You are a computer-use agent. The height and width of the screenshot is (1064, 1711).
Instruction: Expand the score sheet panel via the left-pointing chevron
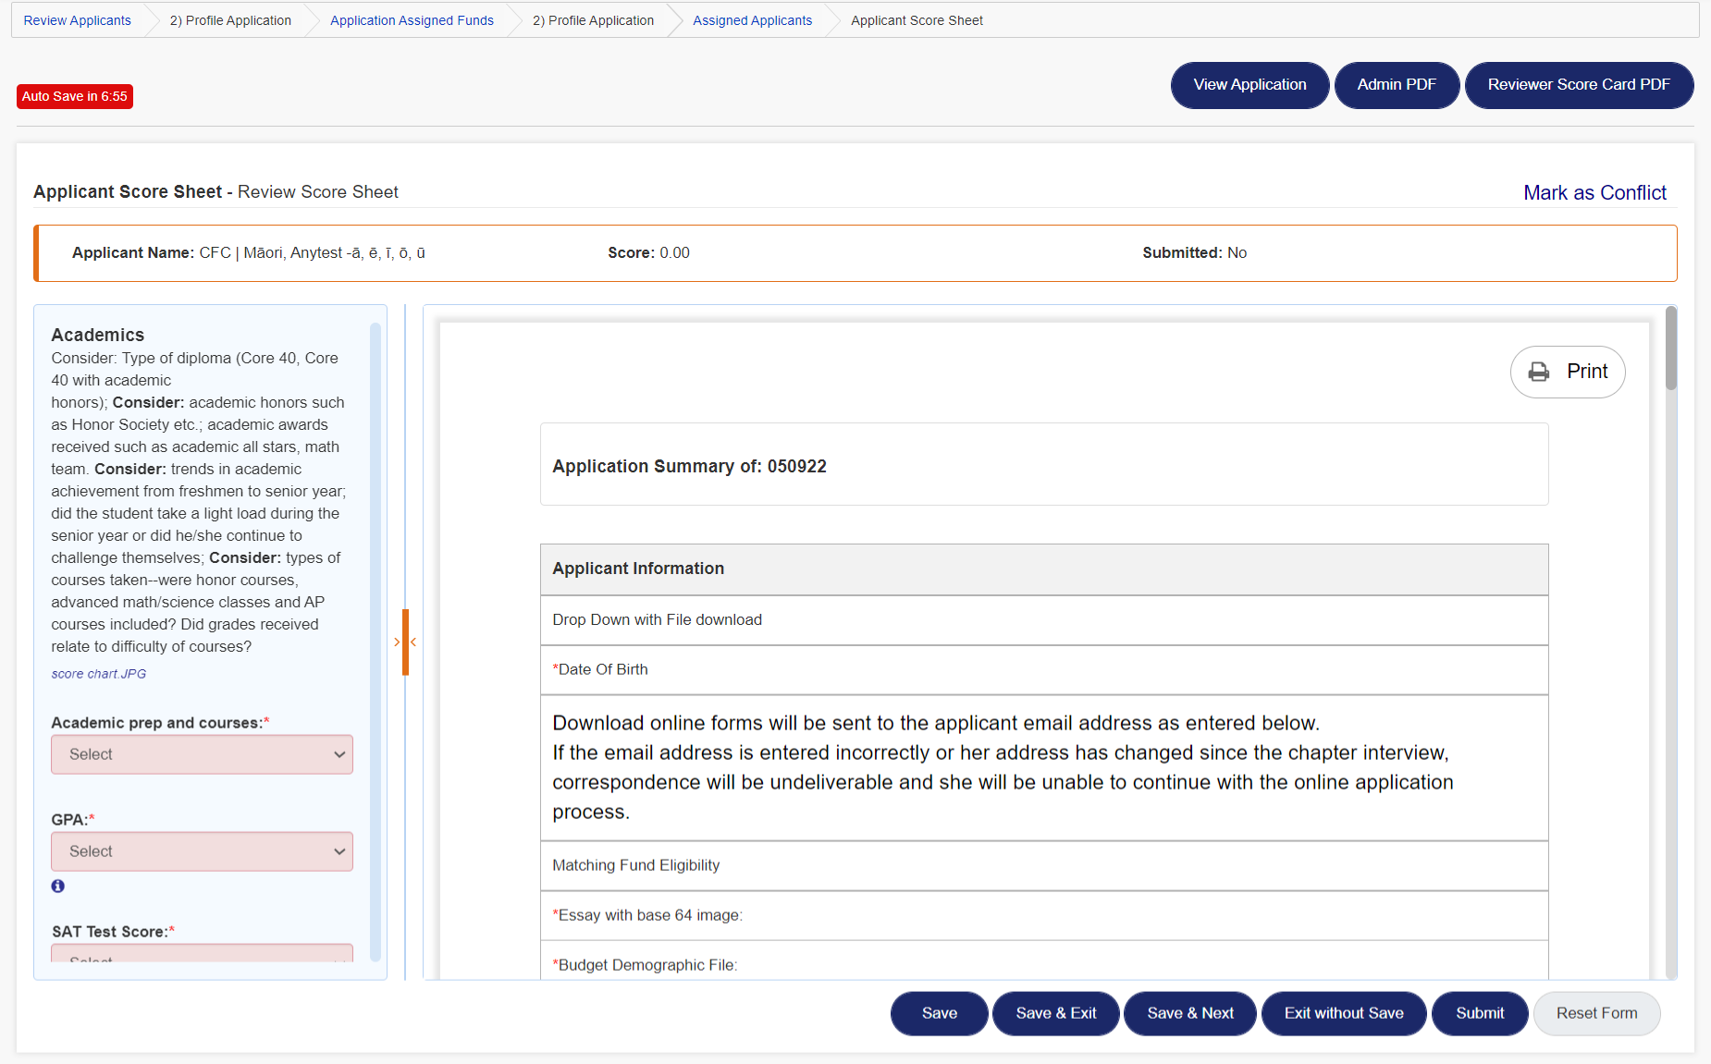(412, 642)
